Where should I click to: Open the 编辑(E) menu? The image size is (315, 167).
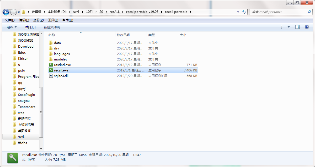[x=24, y=20]
